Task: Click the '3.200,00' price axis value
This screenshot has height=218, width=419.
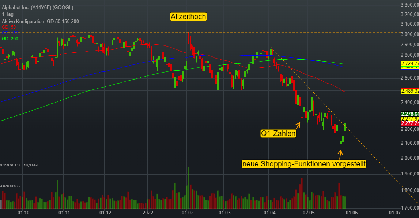Action: point(409,14)
